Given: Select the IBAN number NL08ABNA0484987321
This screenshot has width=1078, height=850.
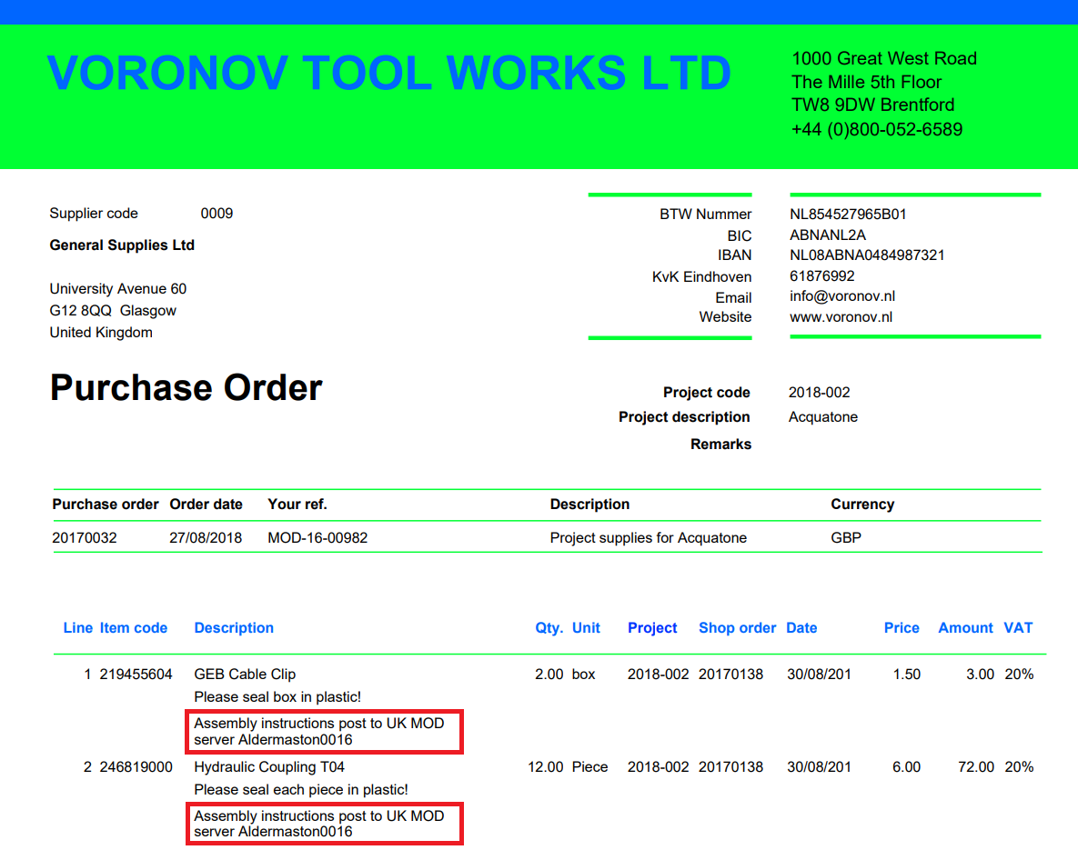Looking at the screenshot, I should click(867, 255).
